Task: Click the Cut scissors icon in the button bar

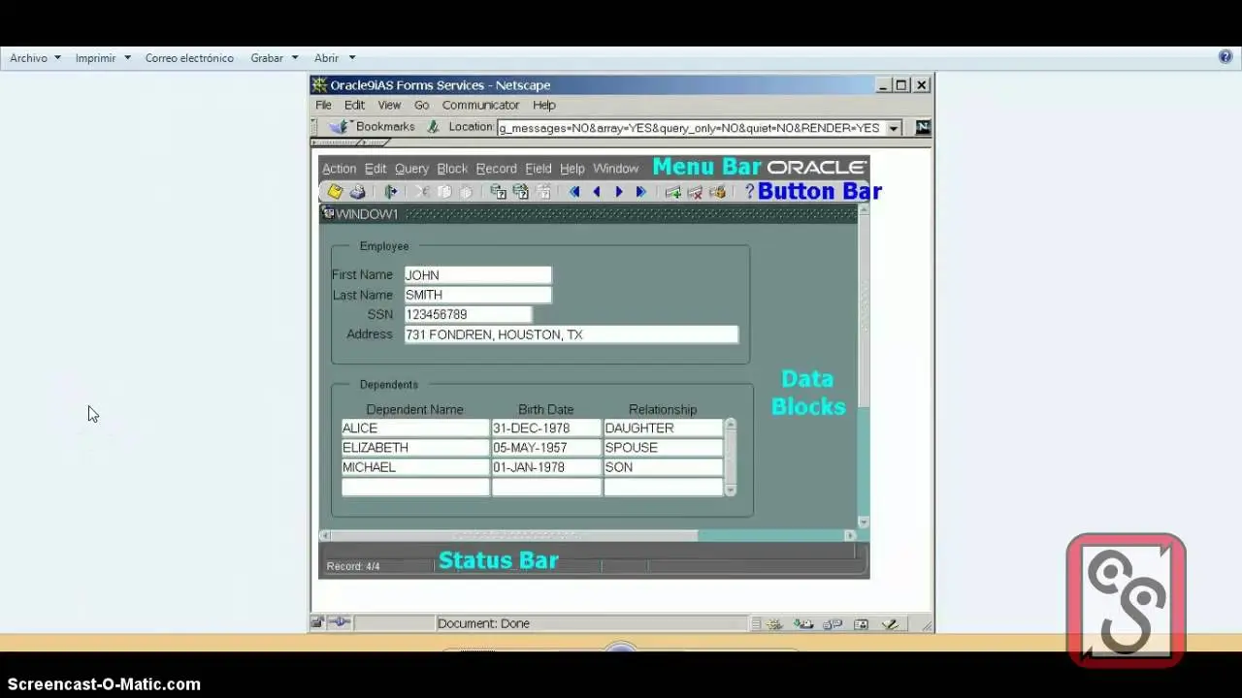Action: coord(423,192)
